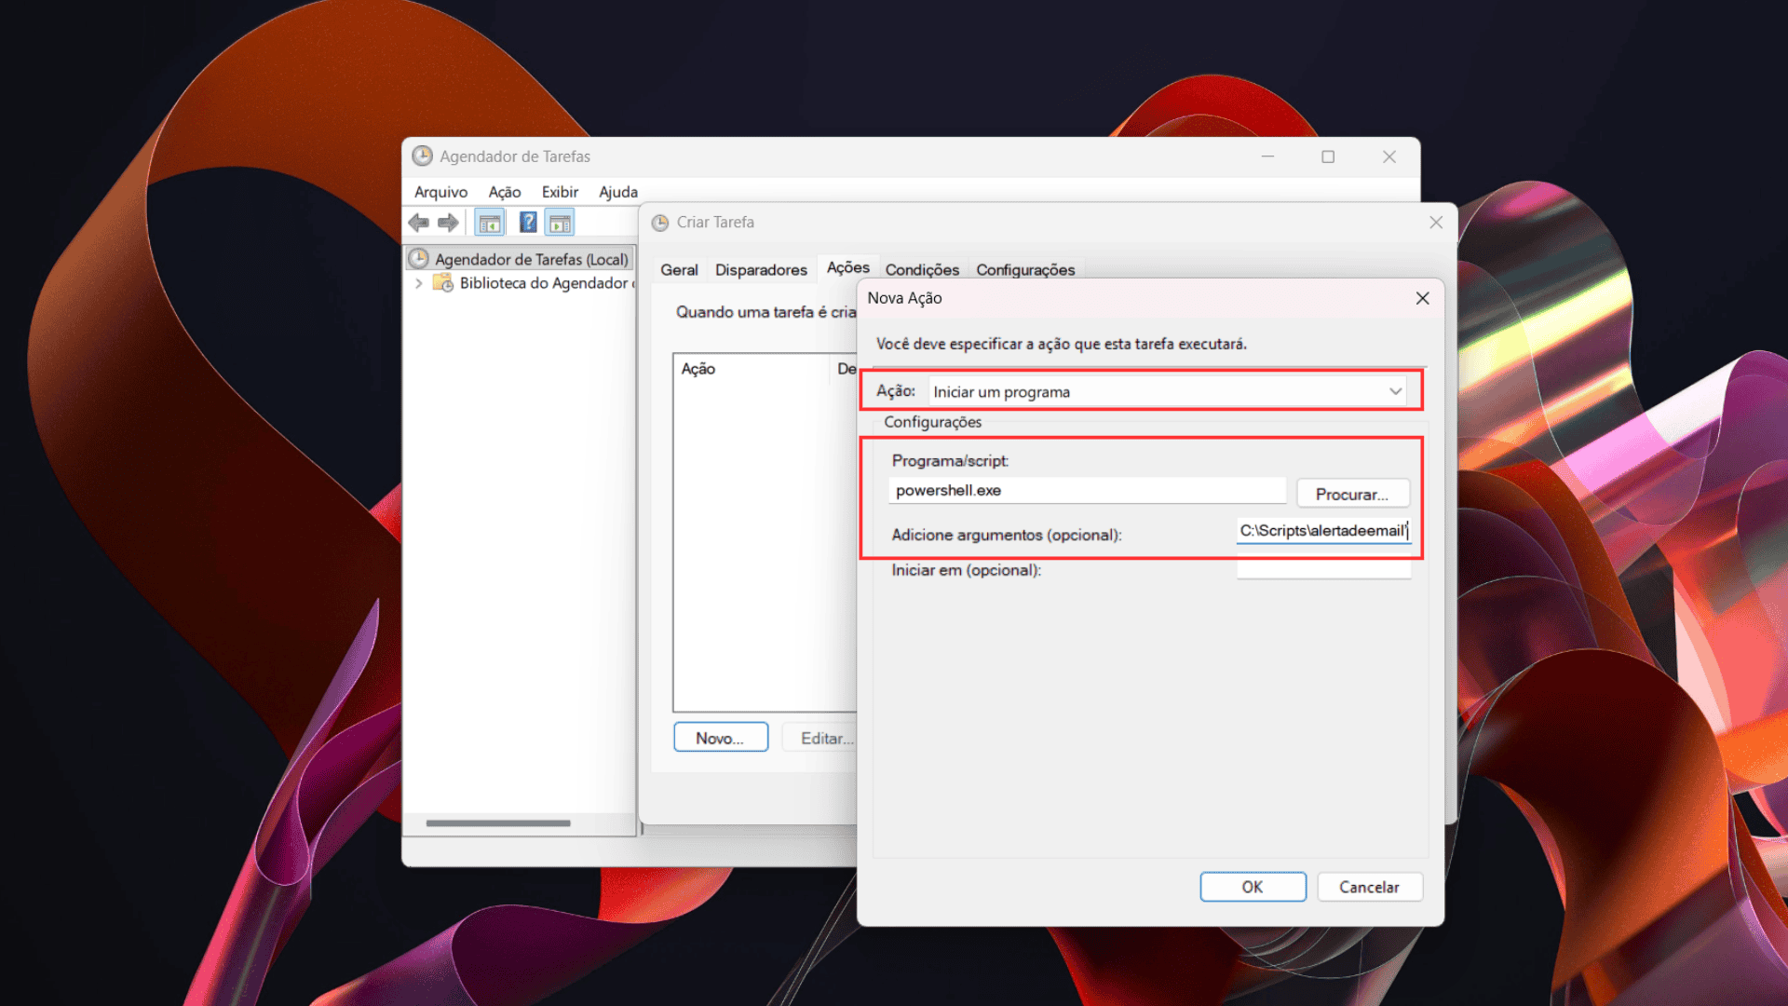The image size is (1788, 1006).
Task: Close the Criar Tarefa window
Action: [1435, 223]
